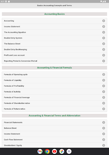
Task: Open Double Entry System topic
Action: (54, 38)
